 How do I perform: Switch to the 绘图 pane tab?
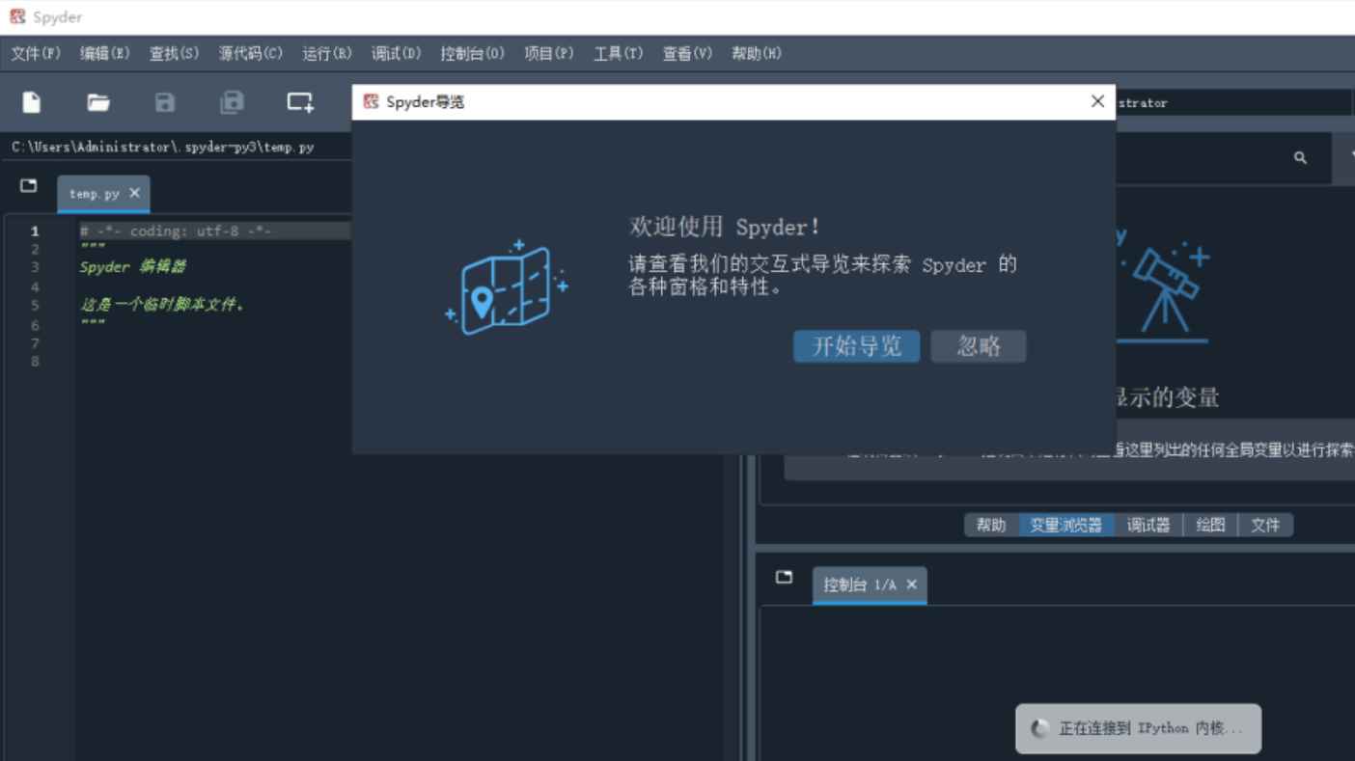(1209, 525)
